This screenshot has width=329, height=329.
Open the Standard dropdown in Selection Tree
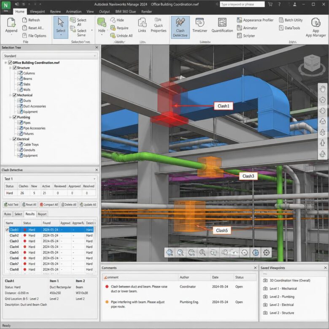tap(50, 56)
